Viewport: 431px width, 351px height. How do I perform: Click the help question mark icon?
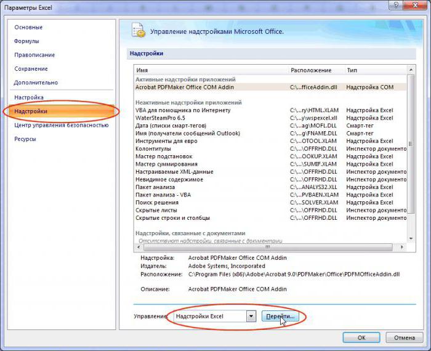396,5
